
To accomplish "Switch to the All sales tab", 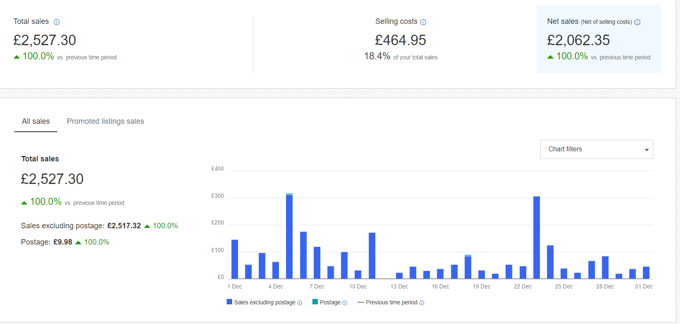I will (36, 121).
